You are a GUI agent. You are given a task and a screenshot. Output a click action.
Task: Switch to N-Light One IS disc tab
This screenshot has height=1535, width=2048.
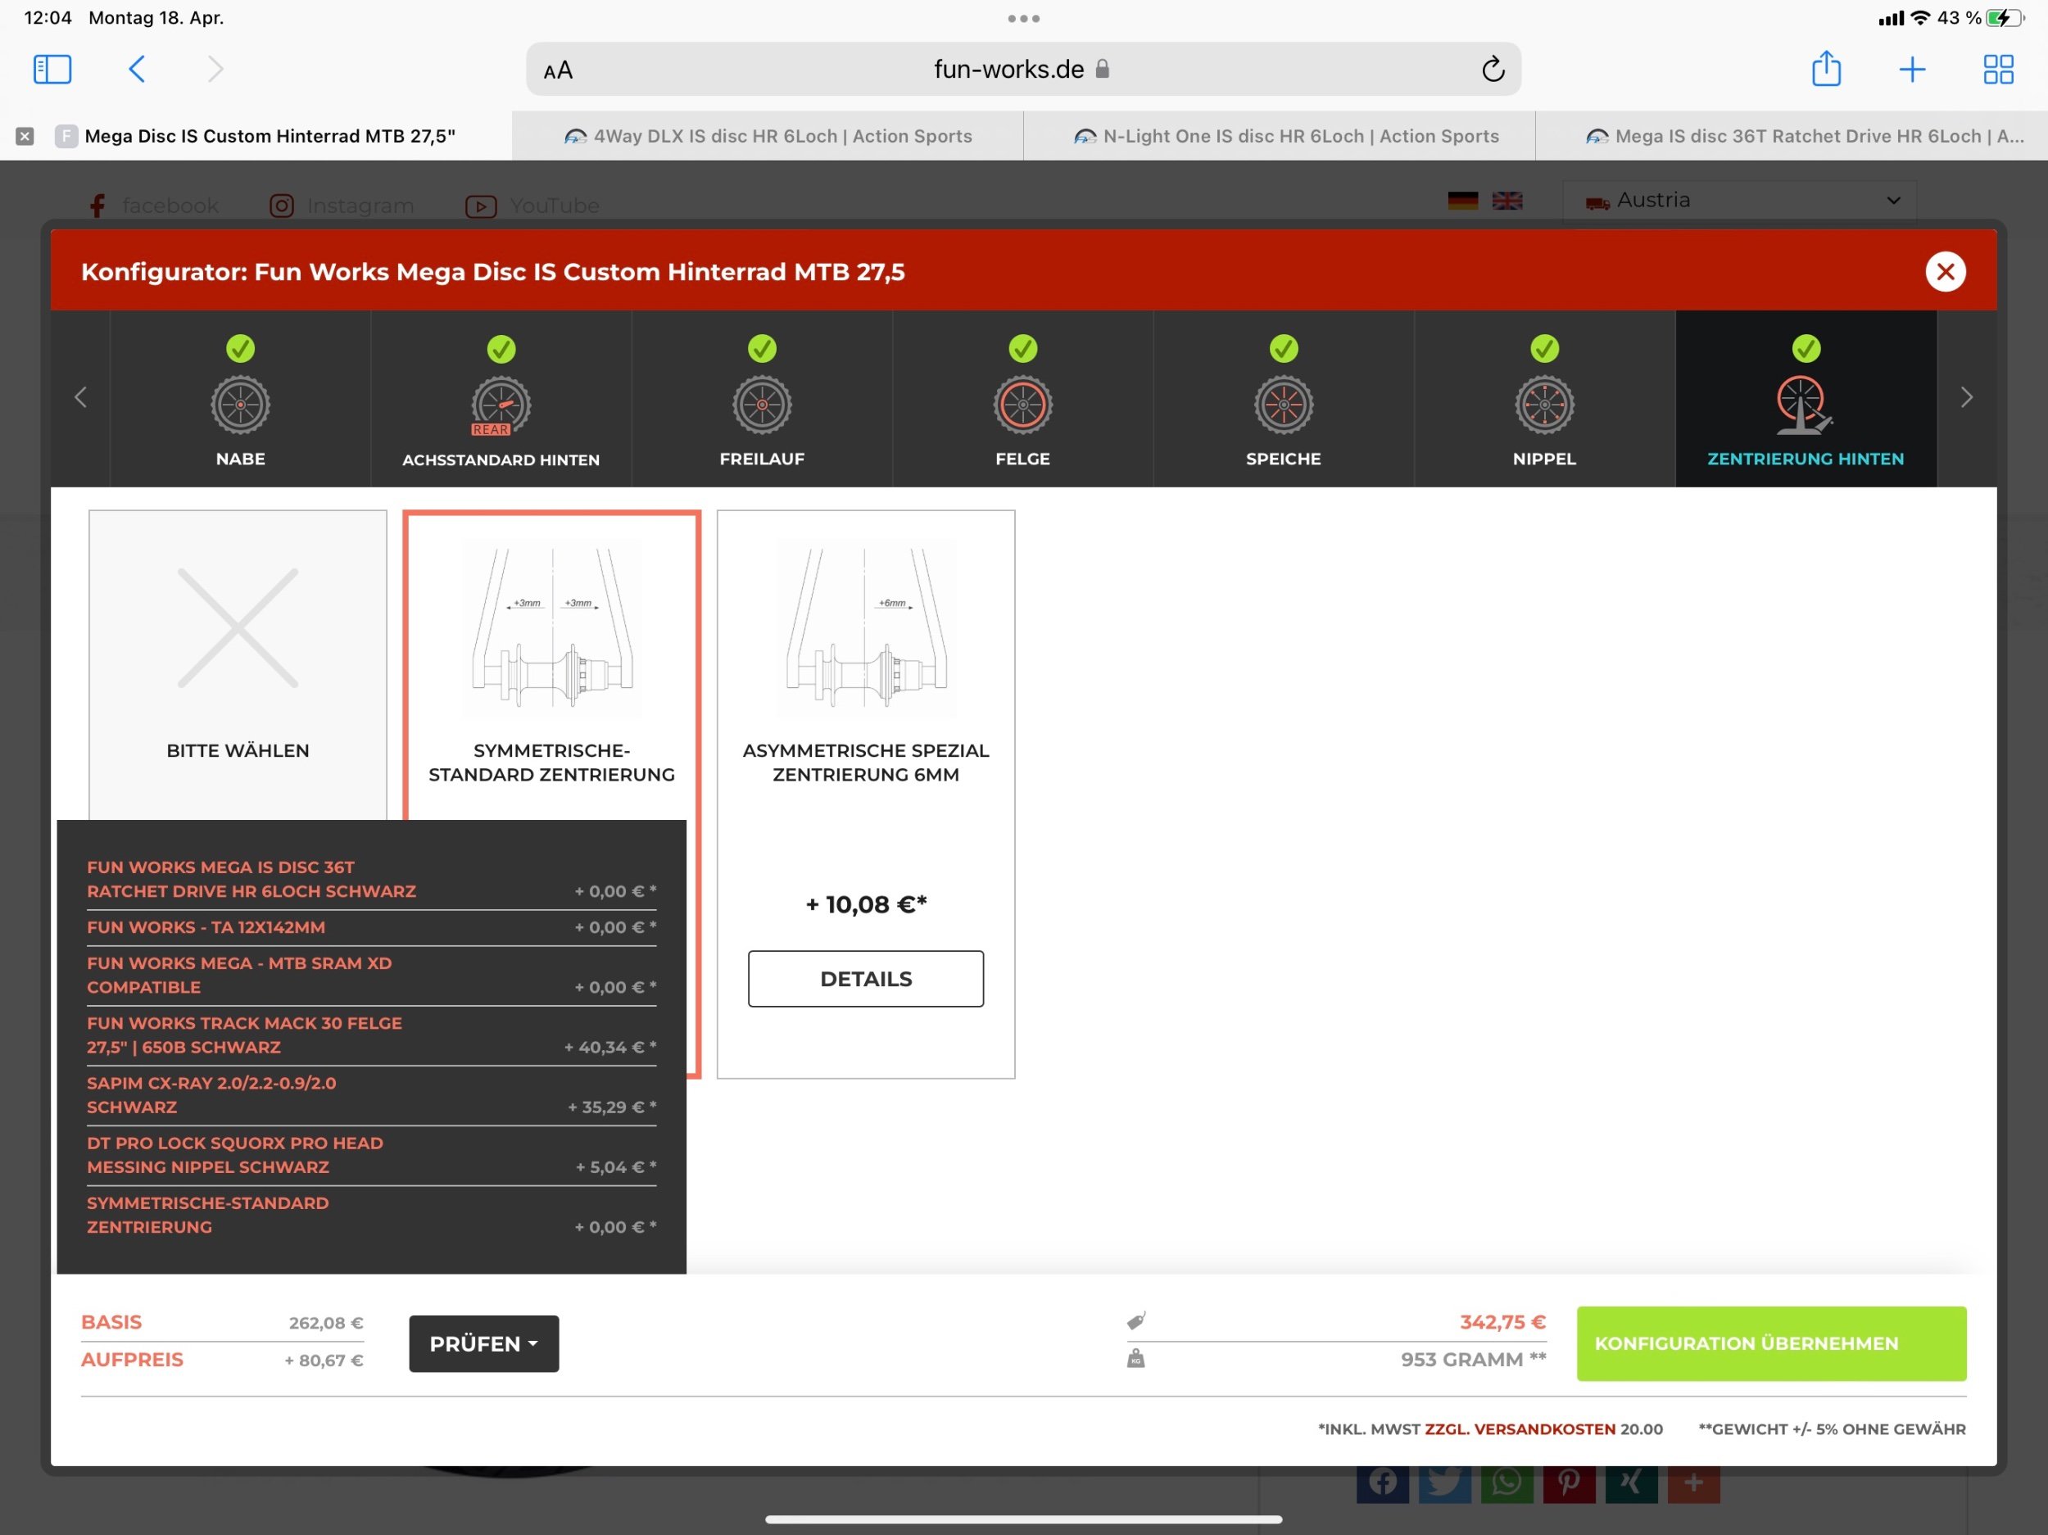pyautogui.click(x=1280, y=136)
